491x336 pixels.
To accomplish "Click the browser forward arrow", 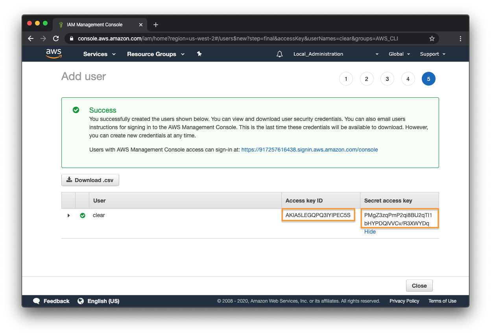I will point(43,38).
